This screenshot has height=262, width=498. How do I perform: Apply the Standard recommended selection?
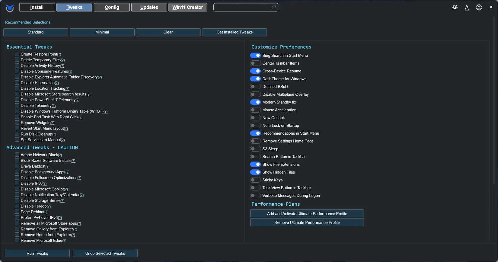coord(36,32)
